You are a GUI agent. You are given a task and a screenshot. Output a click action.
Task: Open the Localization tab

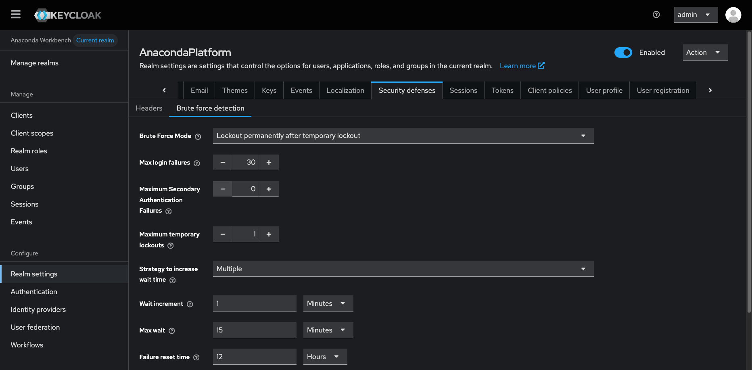click(x=345, y=90)
